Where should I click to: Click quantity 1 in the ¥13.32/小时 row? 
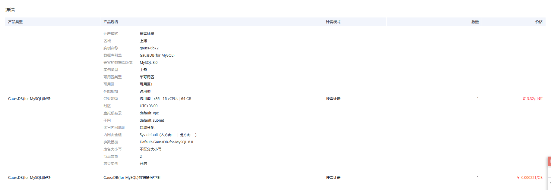tap(478, 99)
